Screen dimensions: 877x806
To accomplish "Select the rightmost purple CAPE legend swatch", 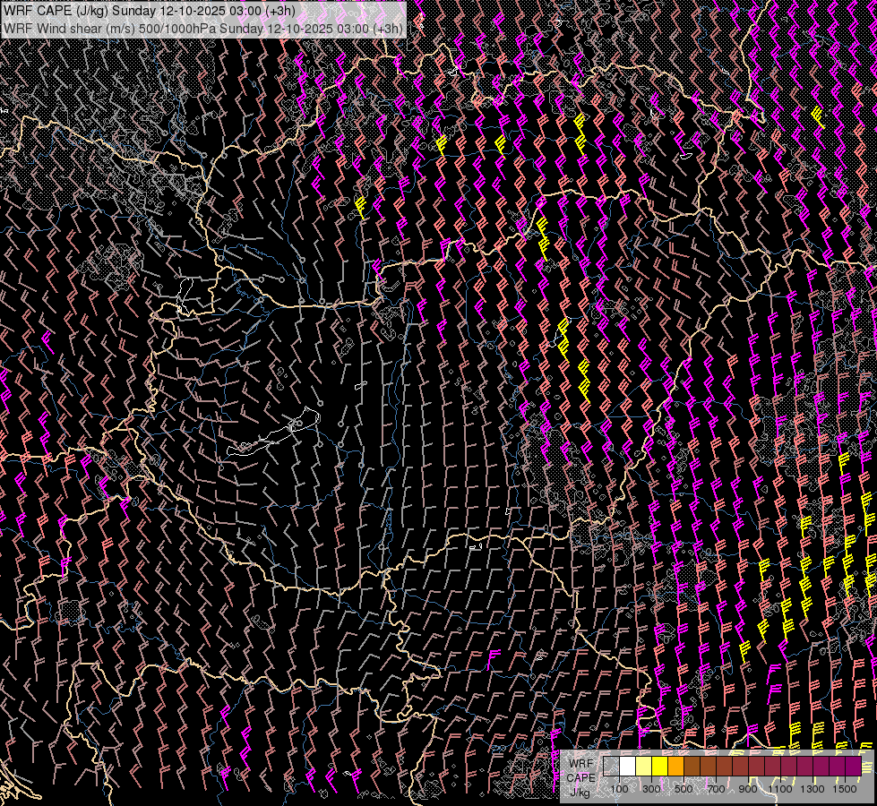I will tap(852, 767).
